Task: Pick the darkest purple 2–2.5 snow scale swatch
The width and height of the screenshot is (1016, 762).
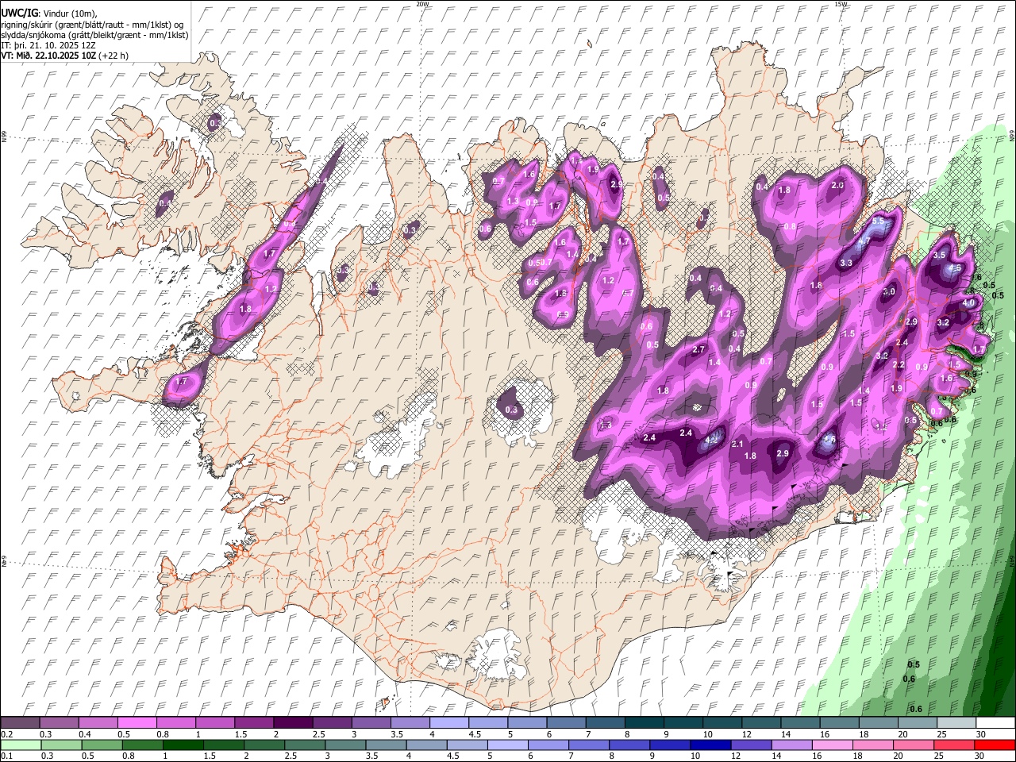Action: [293, 723]
